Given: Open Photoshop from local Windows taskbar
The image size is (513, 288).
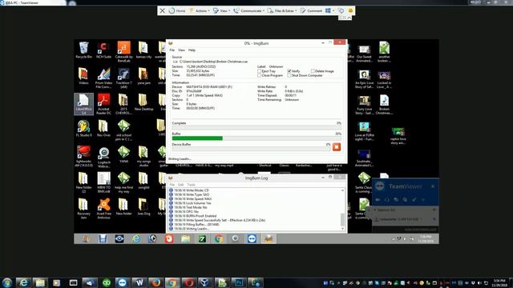Looking at the screenshot, I should point(239,282).
